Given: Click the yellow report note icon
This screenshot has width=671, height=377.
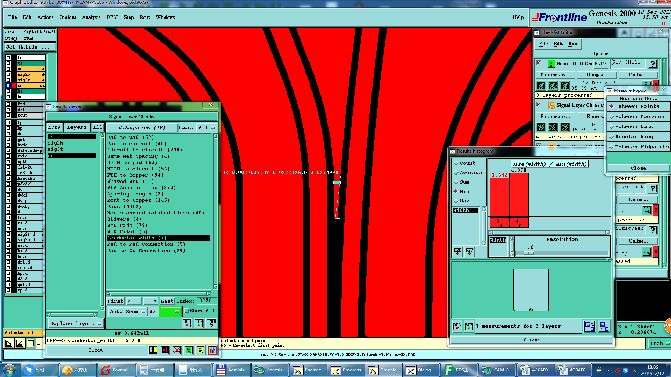Looking at the screenshot, I should coord(200,350).
